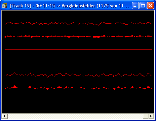Click the first tall peak in the lower difference waveform
The width and height of the screenshot is (156, 121).
15,87
